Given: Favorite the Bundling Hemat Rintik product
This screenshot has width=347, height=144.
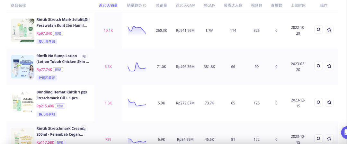Looking at the screenshot, I should 329,103.
